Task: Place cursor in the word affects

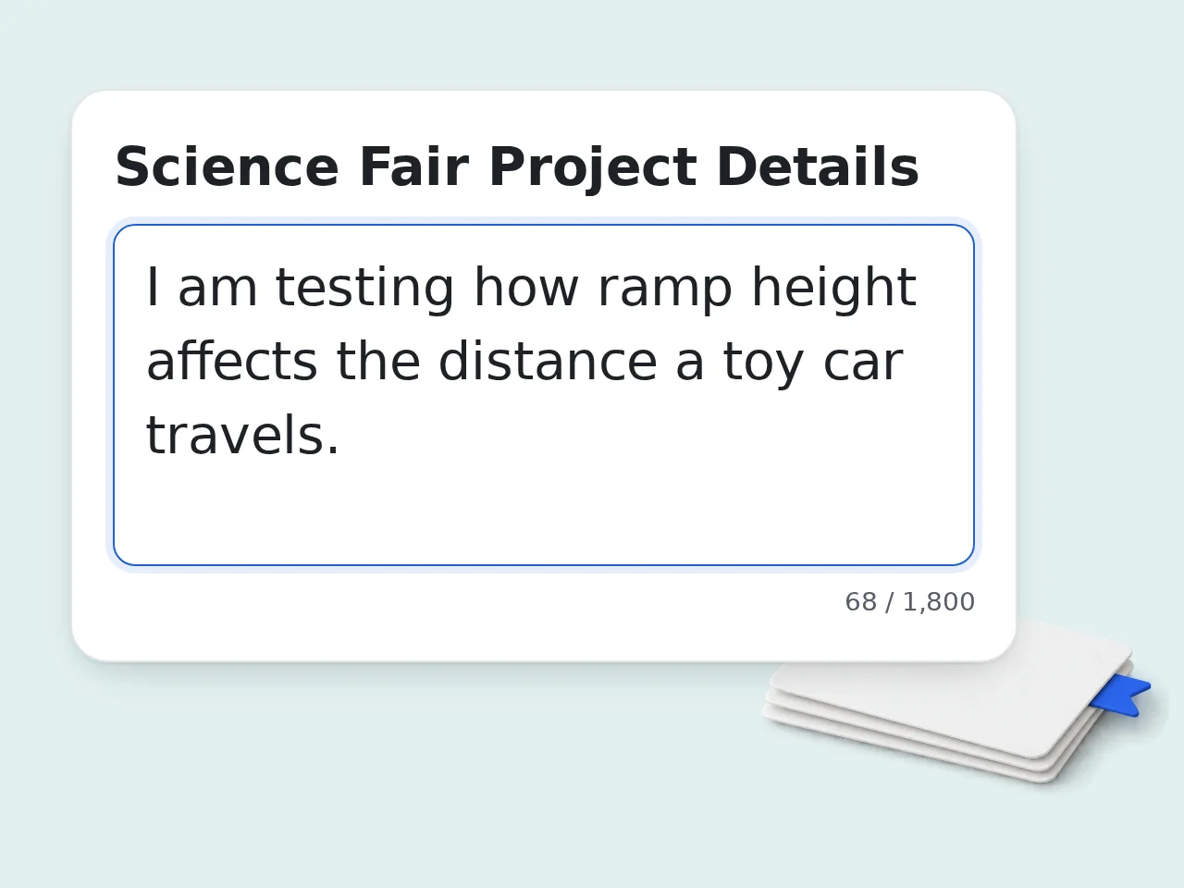Action: 232,362
